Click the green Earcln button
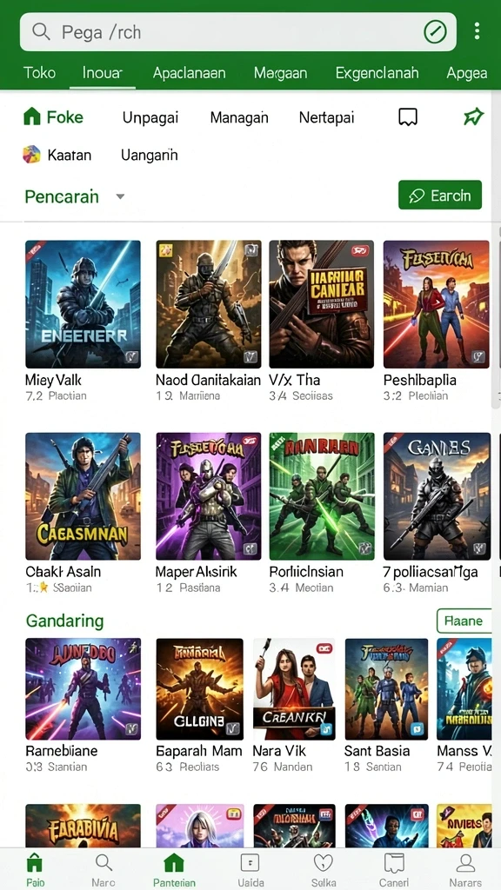 click(x=440, y=196)
